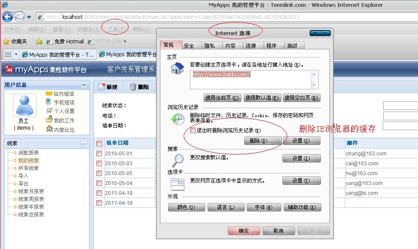This screenshot has height=249, width=418.
Task: Click the 取消 cancel button
Action: (x=279, y=231)
